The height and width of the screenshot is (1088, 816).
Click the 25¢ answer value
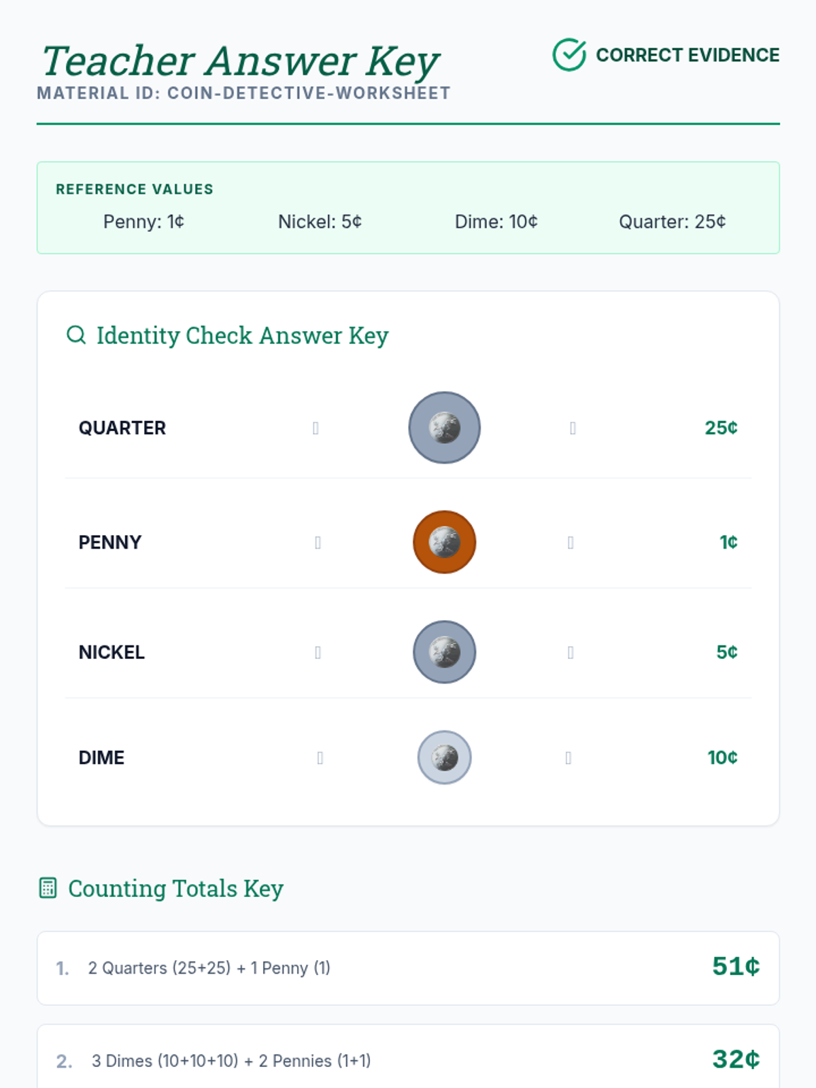[x=721, y=428]
